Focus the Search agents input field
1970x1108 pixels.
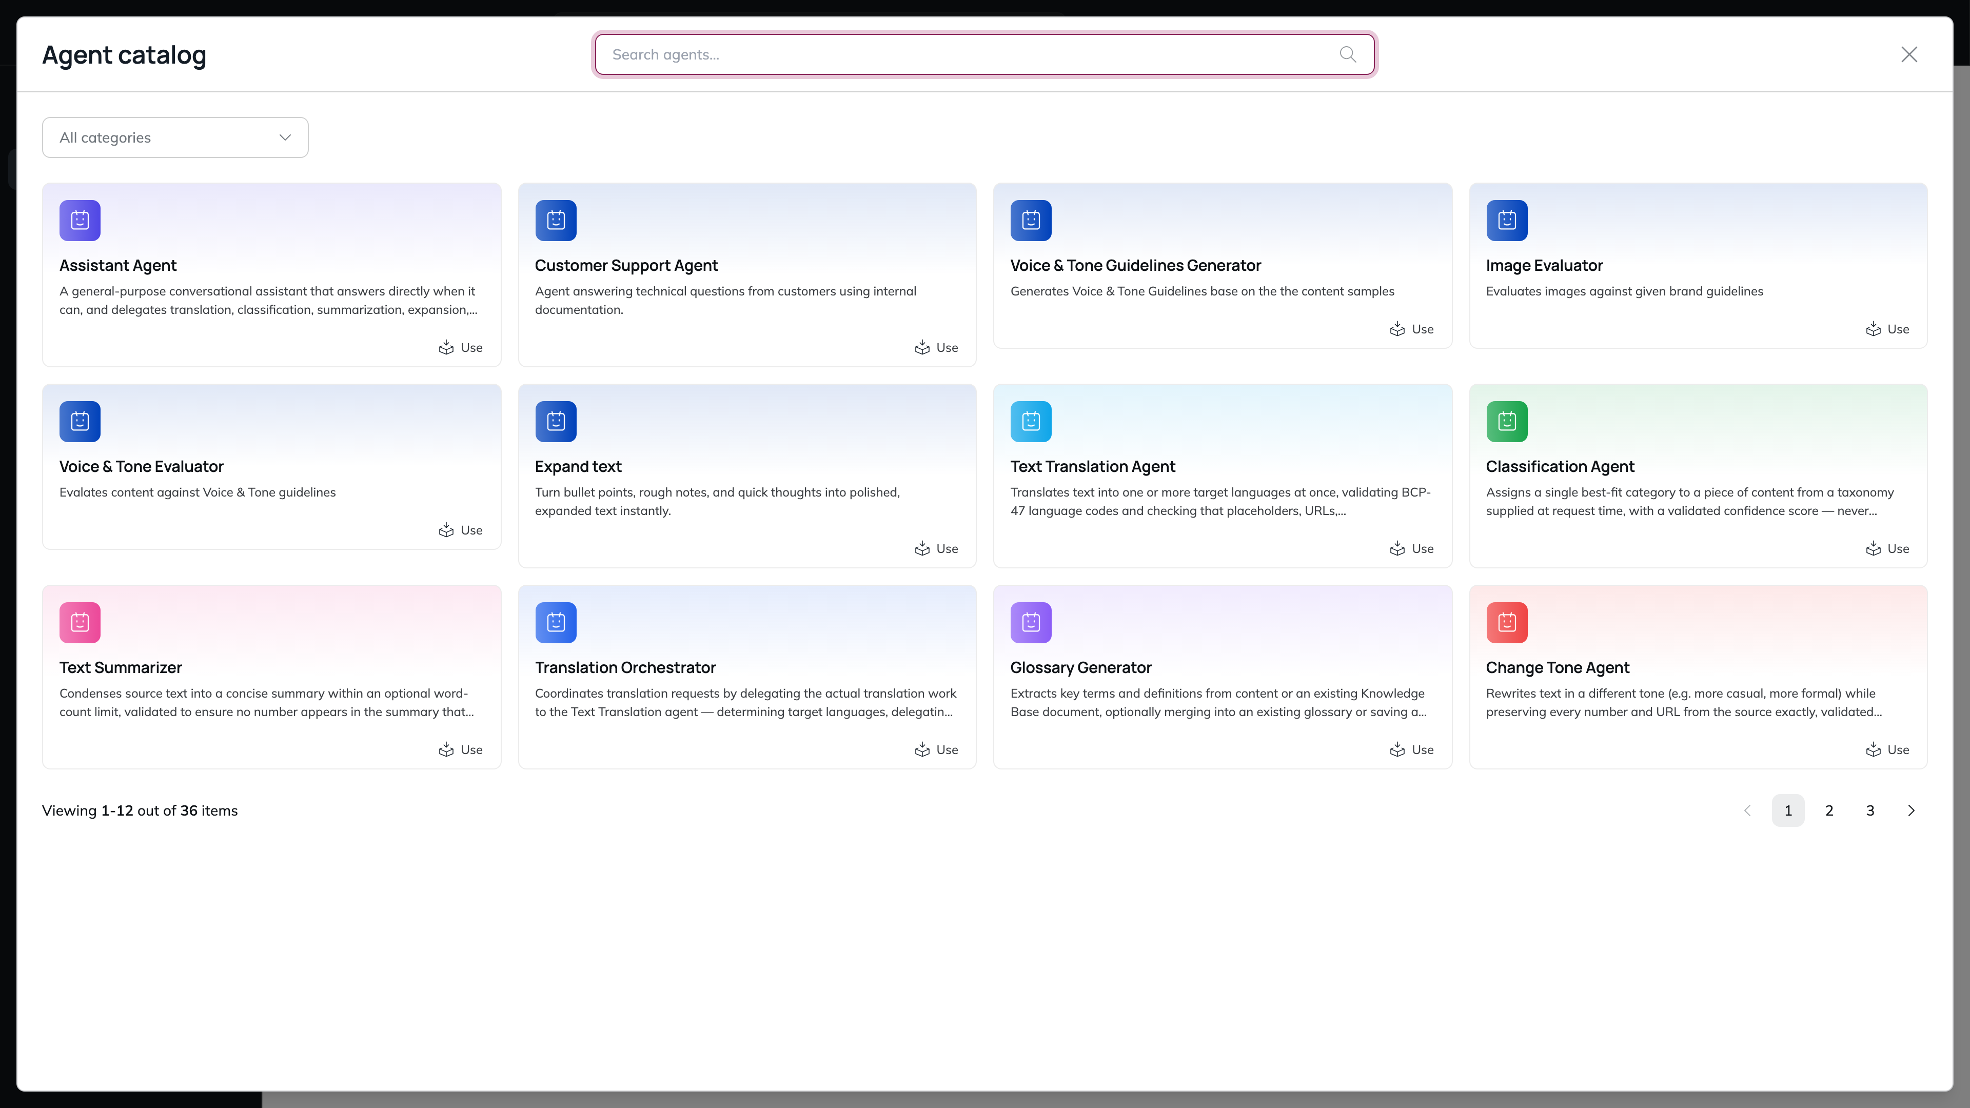pos(985,54)
